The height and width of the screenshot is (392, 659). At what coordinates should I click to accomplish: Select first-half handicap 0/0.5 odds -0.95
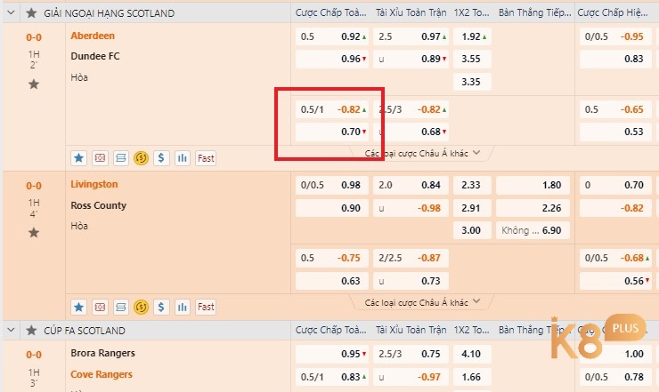tap(615, 36)
